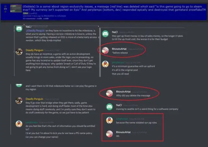
Task: Downvote the Ooblets reddit post
Action: point(5,12)
